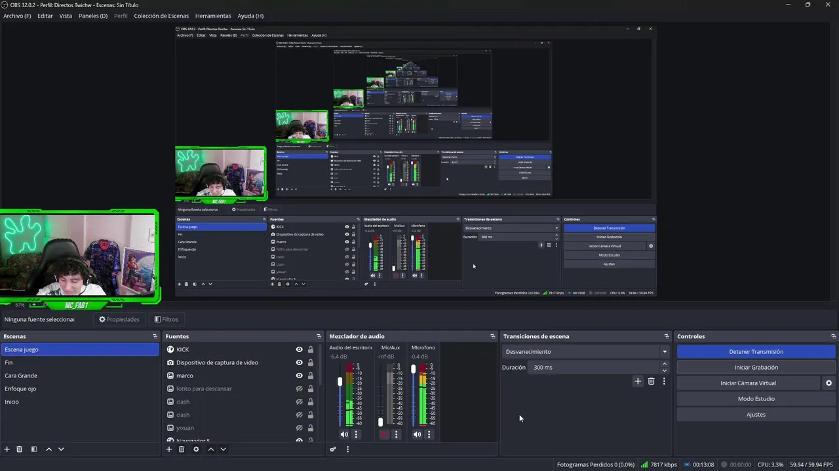Show the yixuan source

[x=299, y=428]
